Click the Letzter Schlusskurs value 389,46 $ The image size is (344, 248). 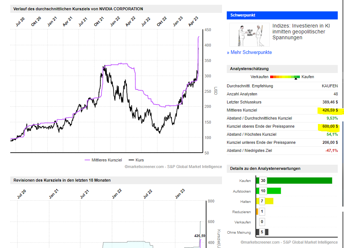click(x=330, y=102)
